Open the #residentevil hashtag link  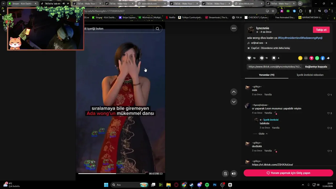(294, 38)
